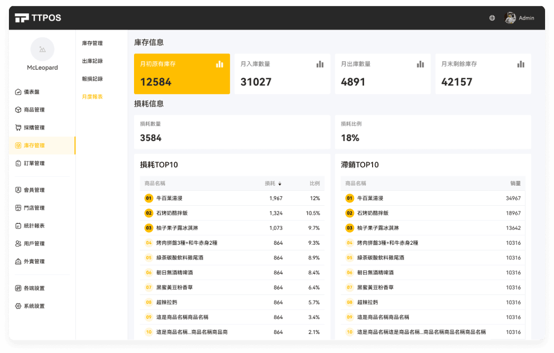
Task: Click bar chart icon on 月末剩餘庫存 card
Action: point(521,64)
